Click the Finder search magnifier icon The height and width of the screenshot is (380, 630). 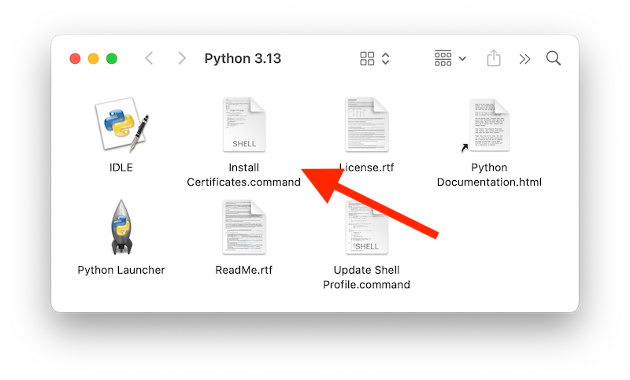pyautogui.click(x=554, y=59)
